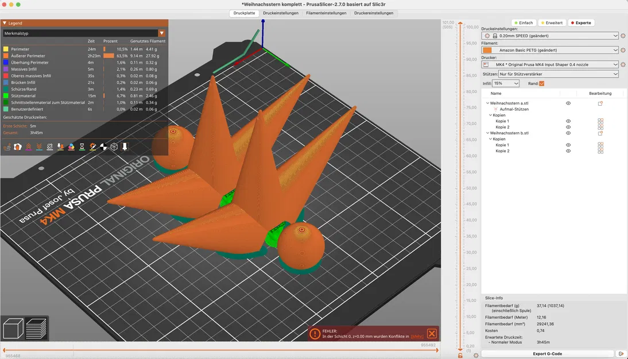Click the Mehr link in error message

(417, 337)
